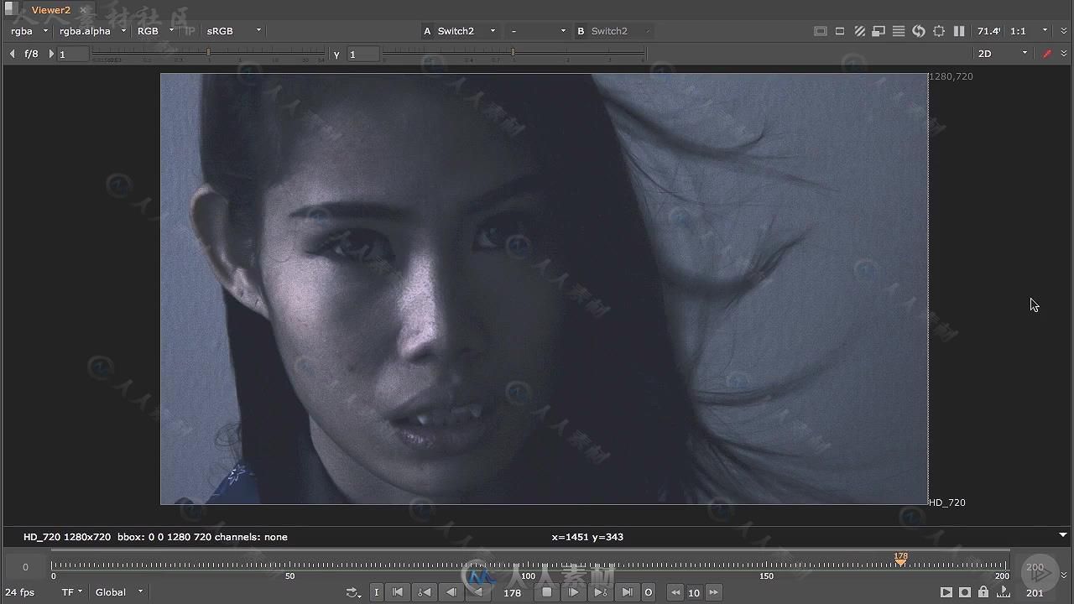Expand the info bar down arrow
The image size is (1074, 604).
pos(1063,535)
